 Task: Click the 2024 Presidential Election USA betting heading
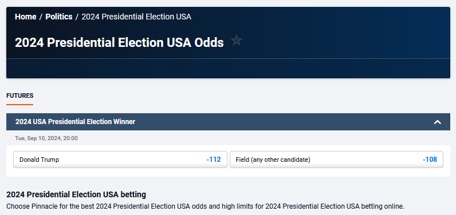point(76,194)
